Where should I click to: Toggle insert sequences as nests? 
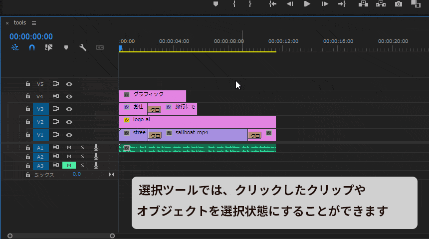(15, 47)
